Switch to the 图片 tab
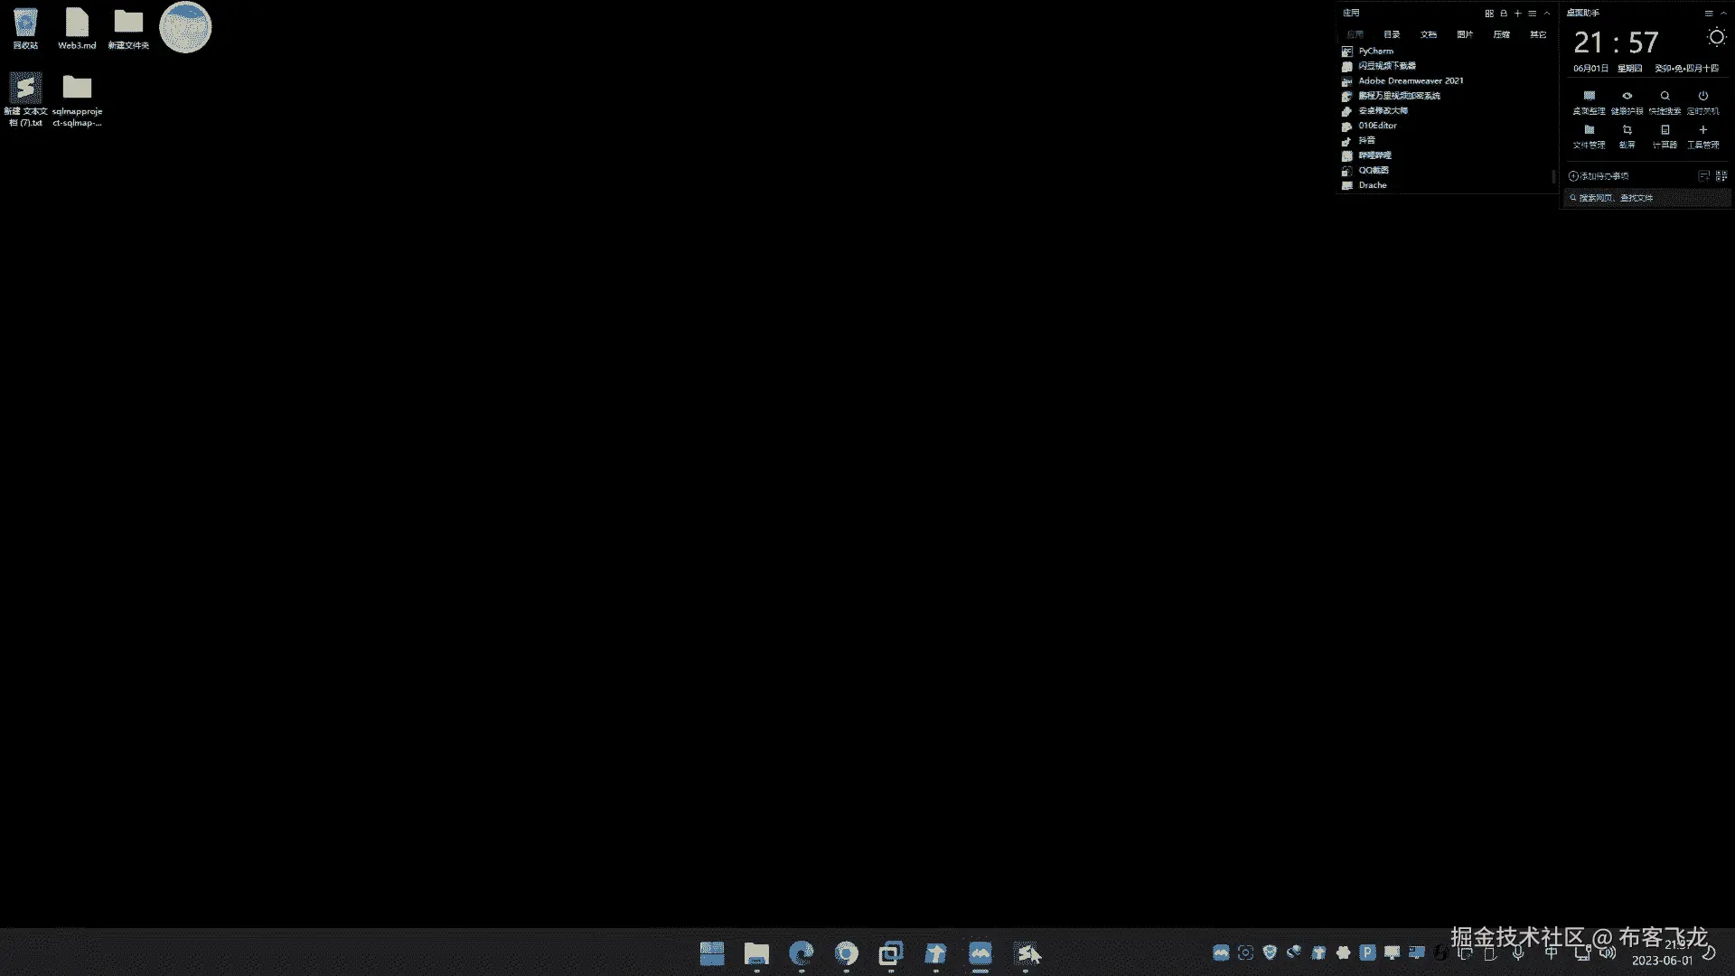Image resolution: width=1735 pixels, height=976 pixels. (1465, 34)
